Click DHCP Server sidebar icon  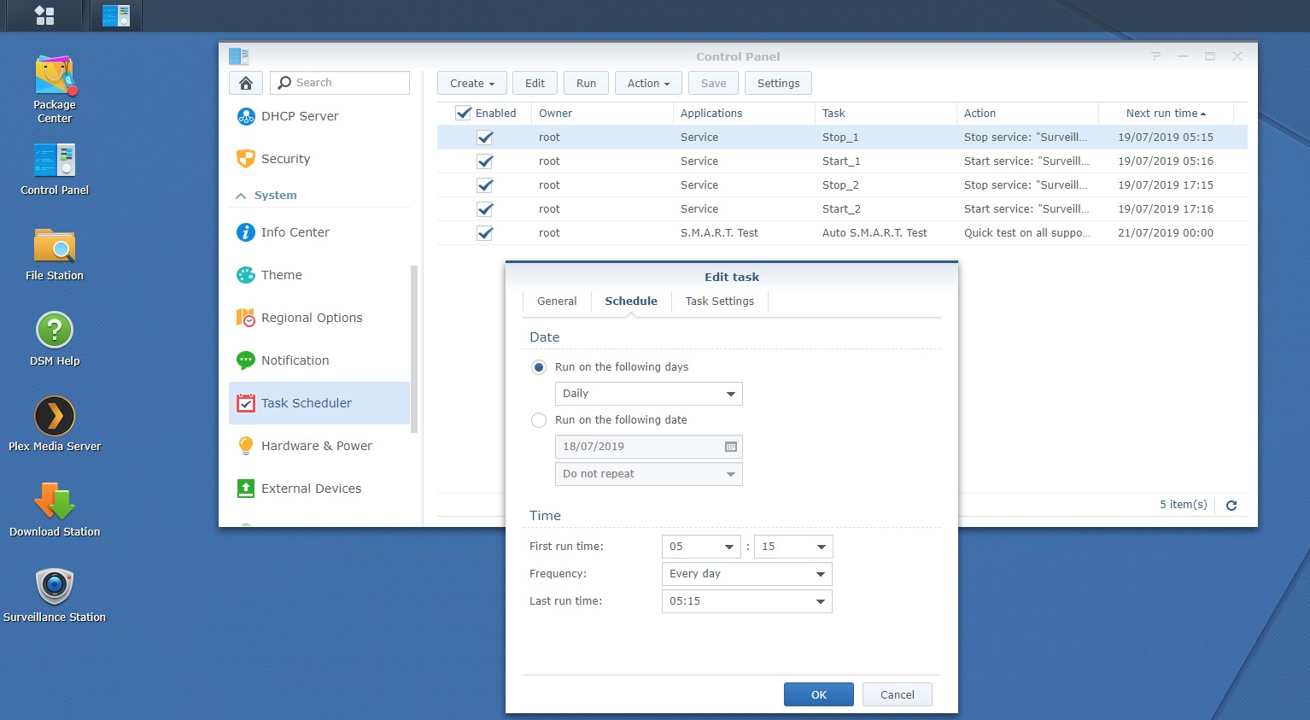pos(246,116)
